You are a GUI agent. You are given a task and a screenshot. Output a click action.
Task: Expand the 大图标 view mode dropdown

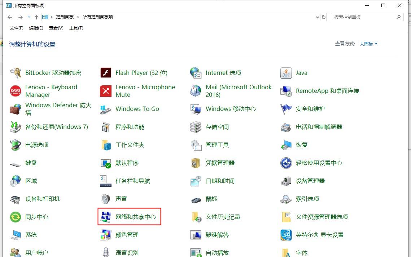point(368,44)
